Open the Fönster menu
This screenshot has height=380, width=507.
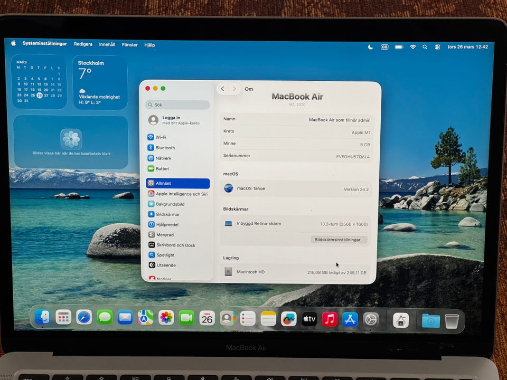pos(130,44)
